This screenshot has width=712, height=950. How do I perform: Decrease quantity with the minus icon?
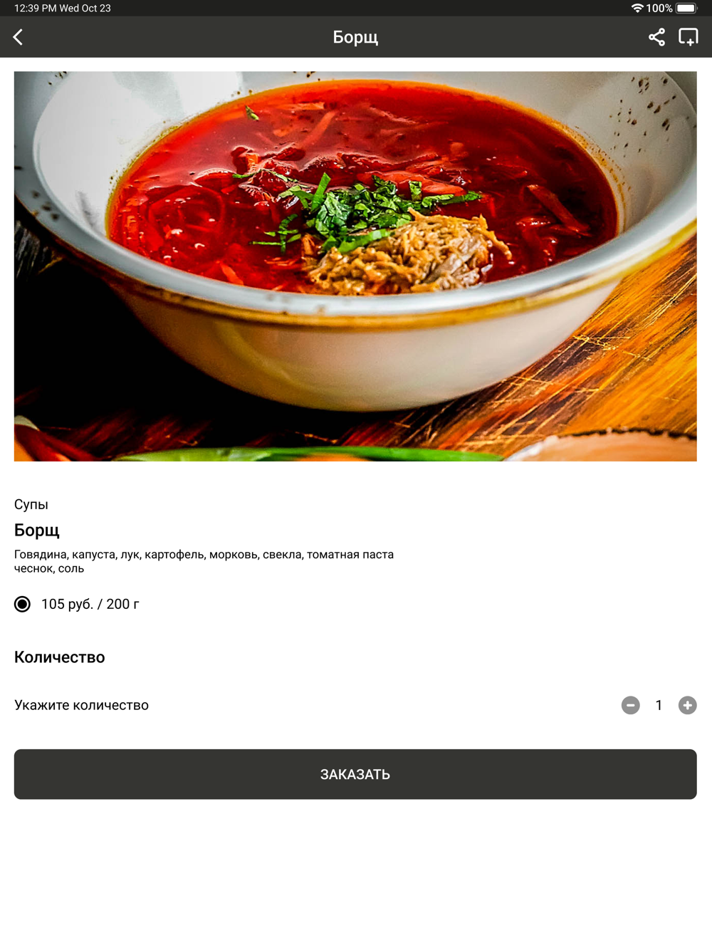click(630, 705)
